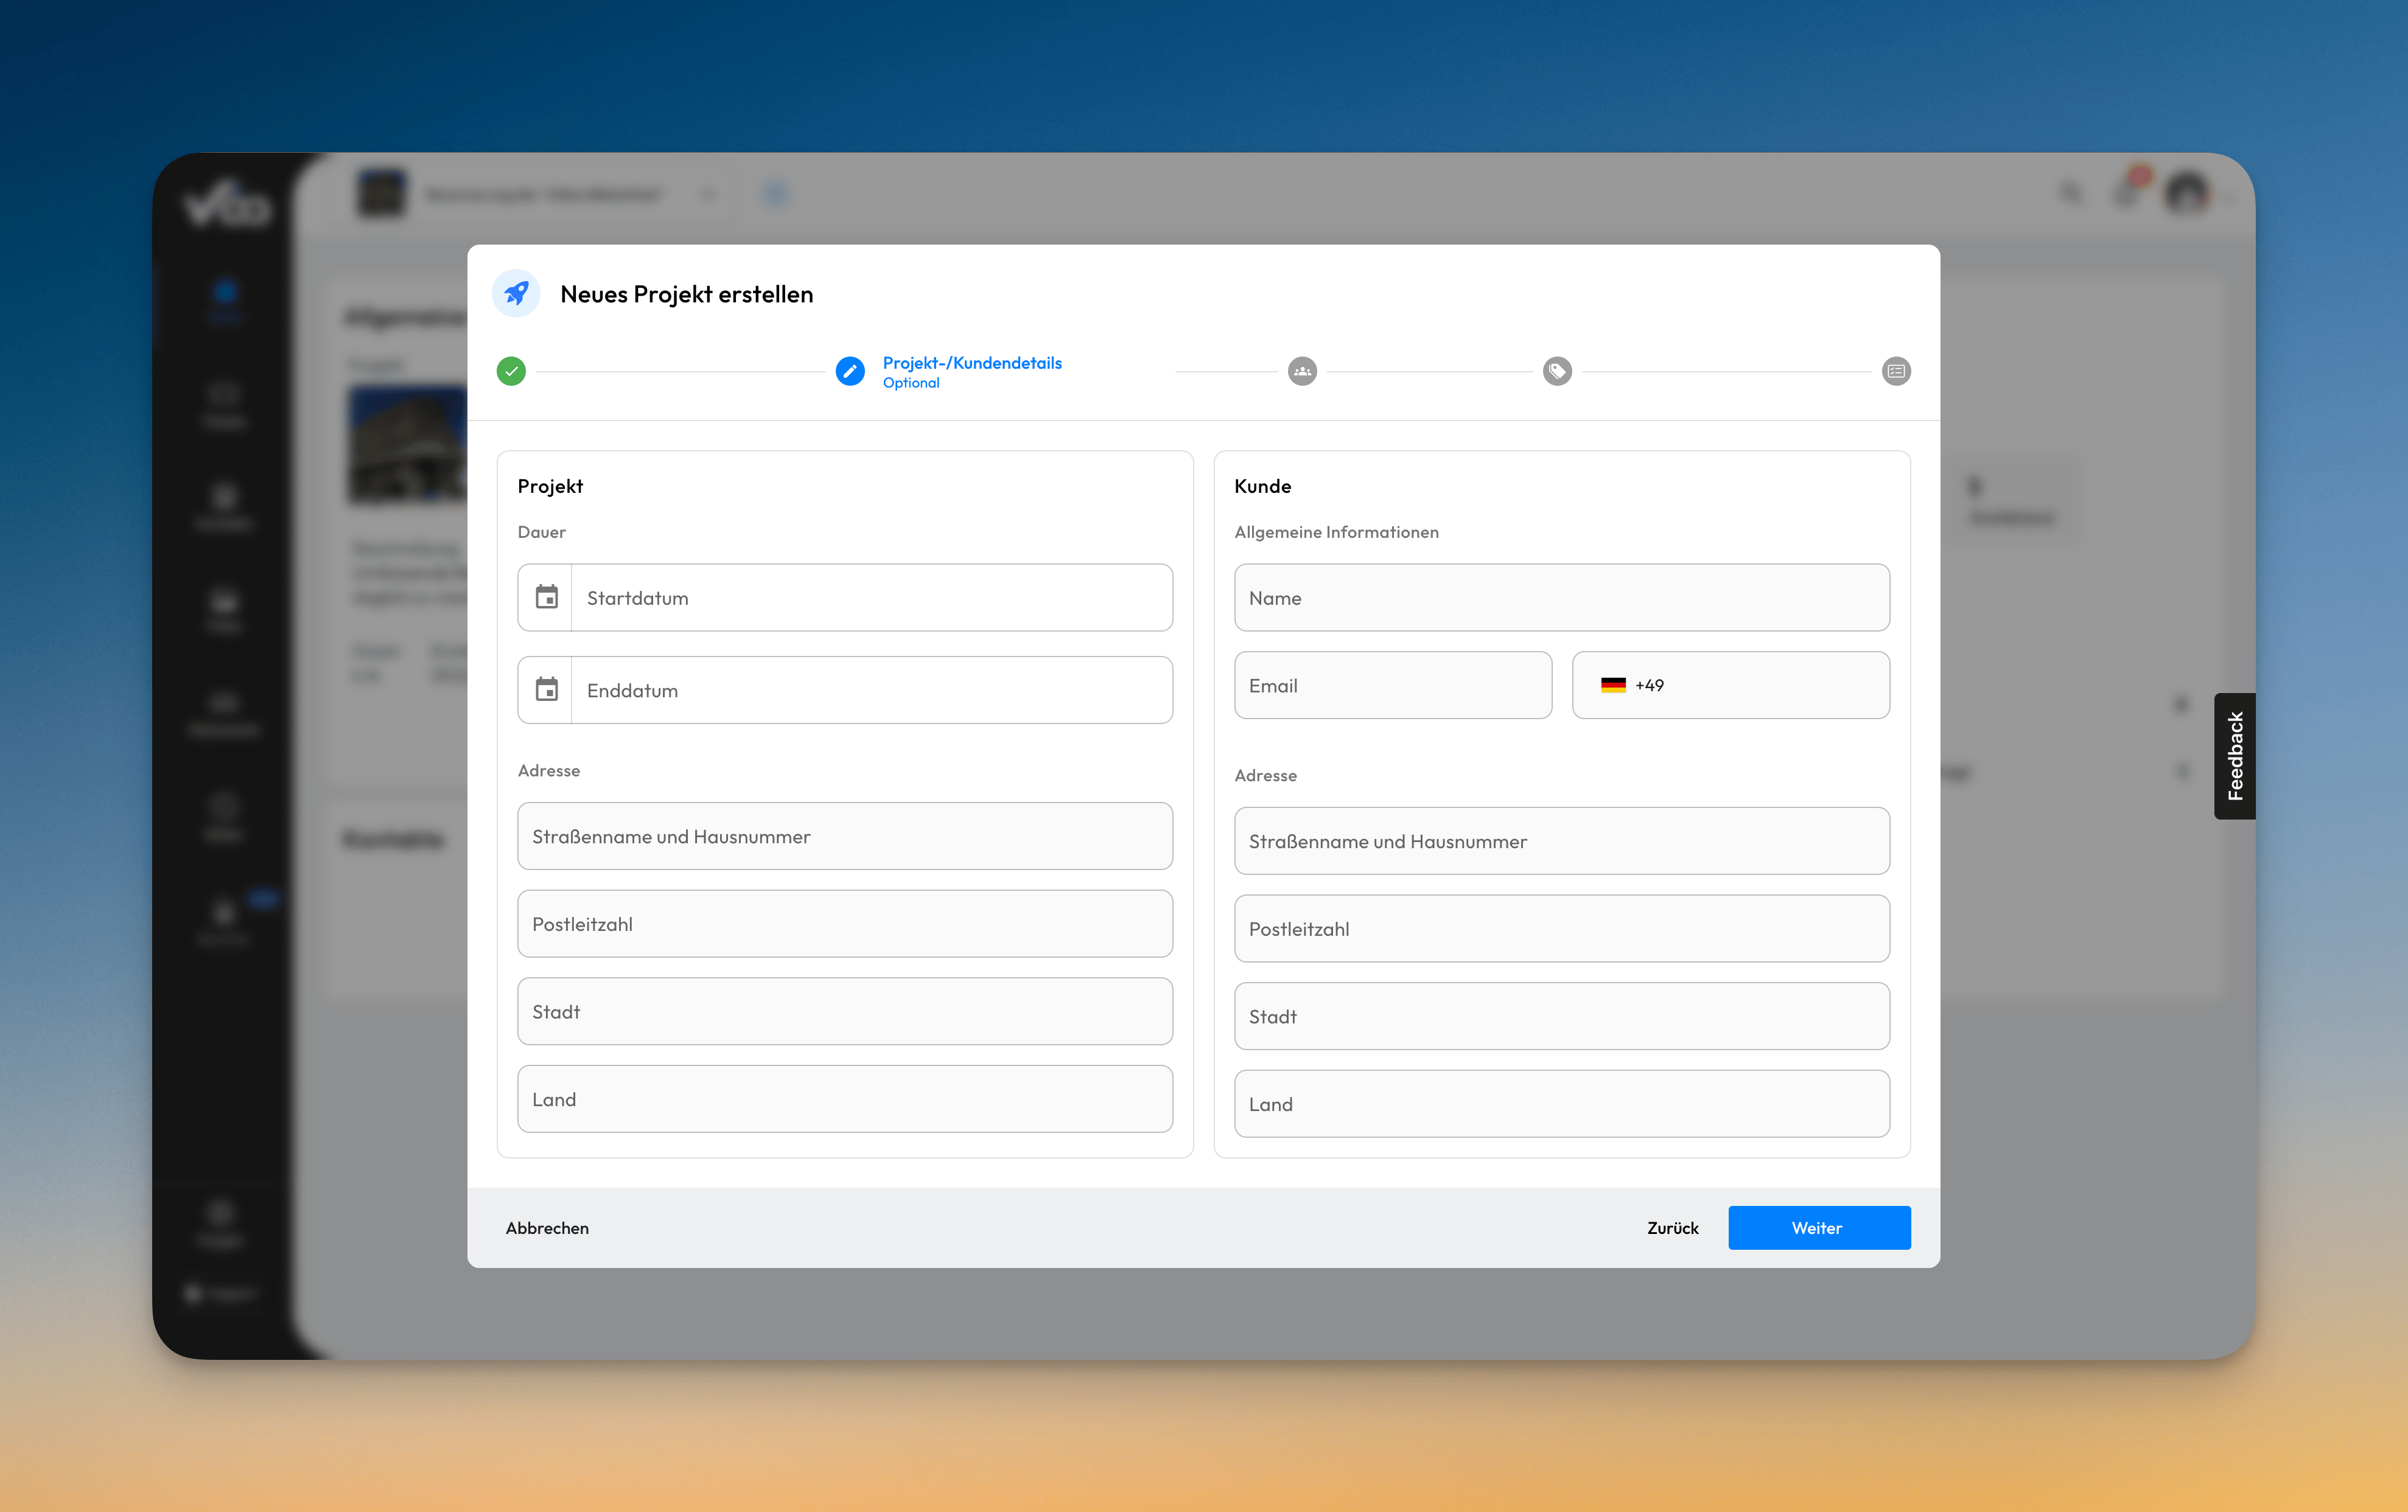
Task: Open the Feedback panel on the right edge
Action: [2236, 756]
